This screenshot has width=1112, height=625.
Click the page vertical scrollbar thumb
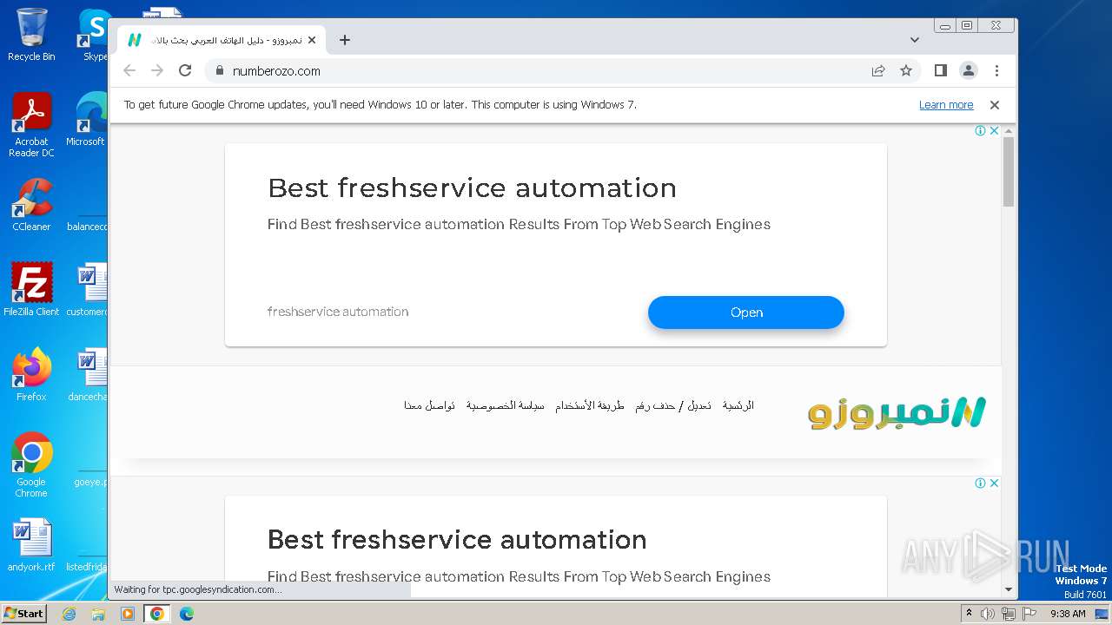(x=1009, y=171)
